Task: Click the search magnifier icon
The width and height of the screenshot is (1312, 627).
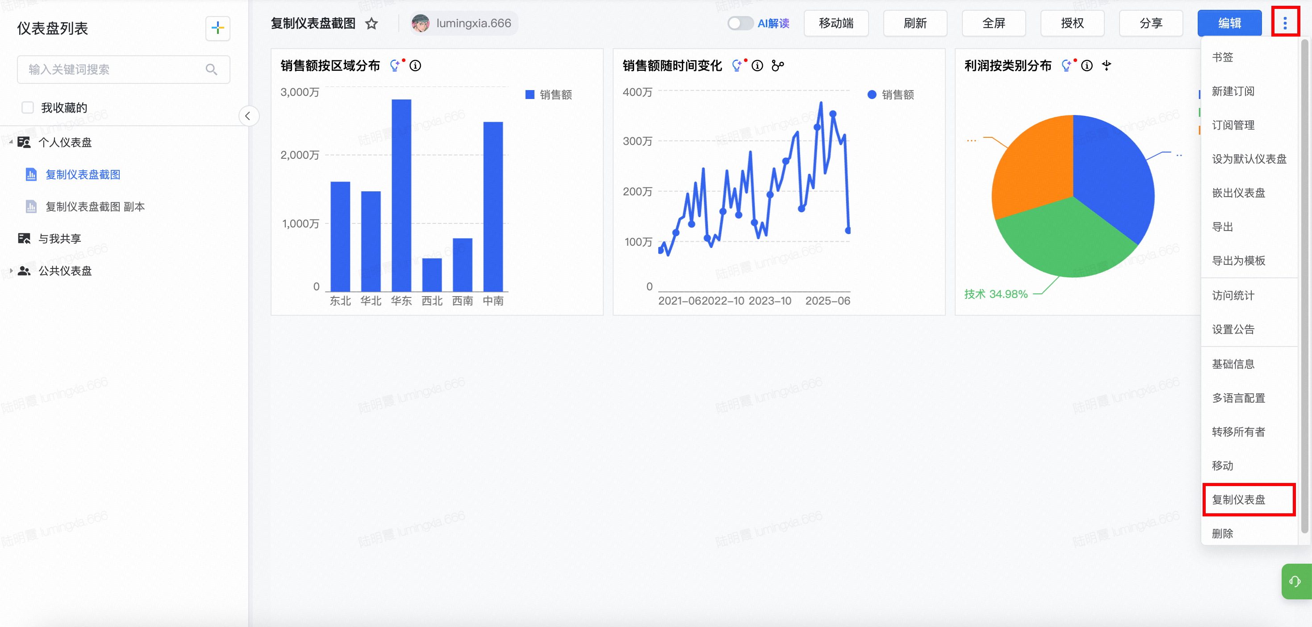Action: [211, 70]
